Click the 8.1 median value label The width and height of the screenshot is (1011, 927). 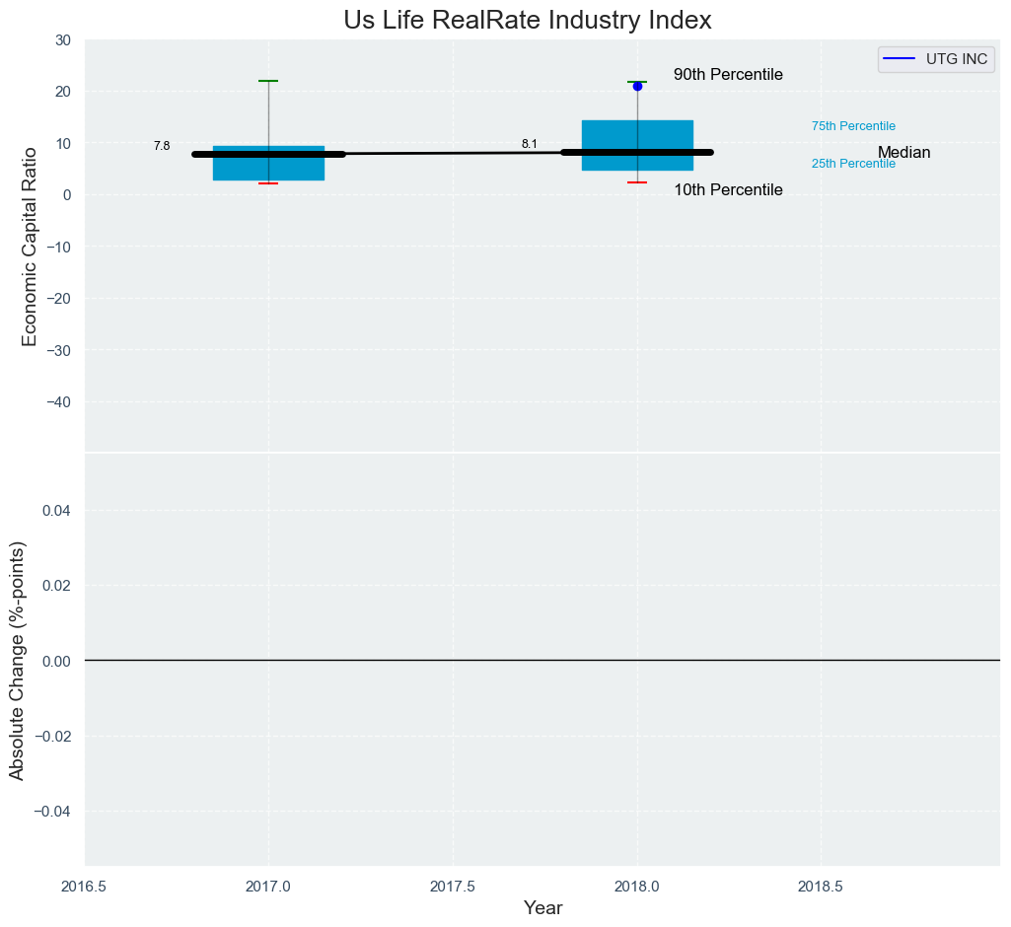click(530, 144)
